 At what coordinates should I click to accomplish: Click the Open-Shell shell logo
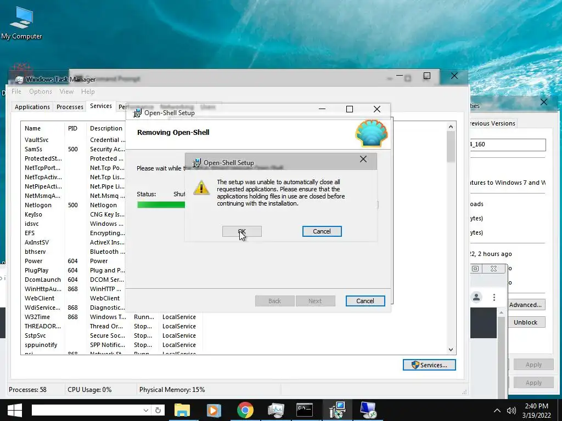coord(372,133)
